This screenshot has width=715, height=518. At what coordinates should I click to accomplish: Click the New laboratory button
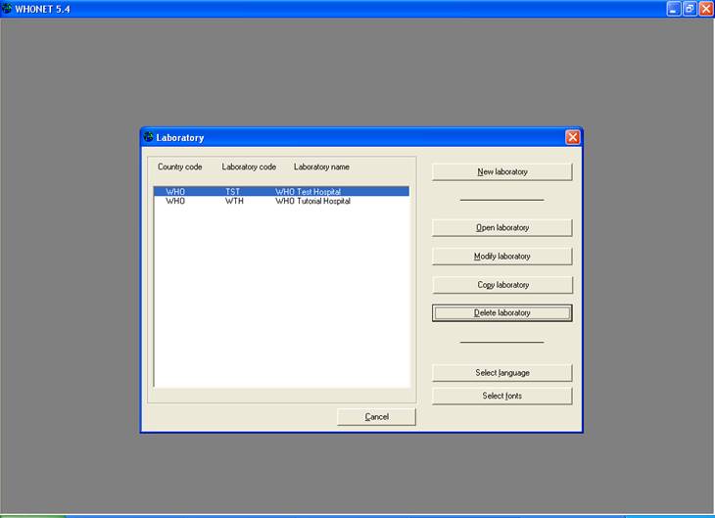tap(502, 172)
